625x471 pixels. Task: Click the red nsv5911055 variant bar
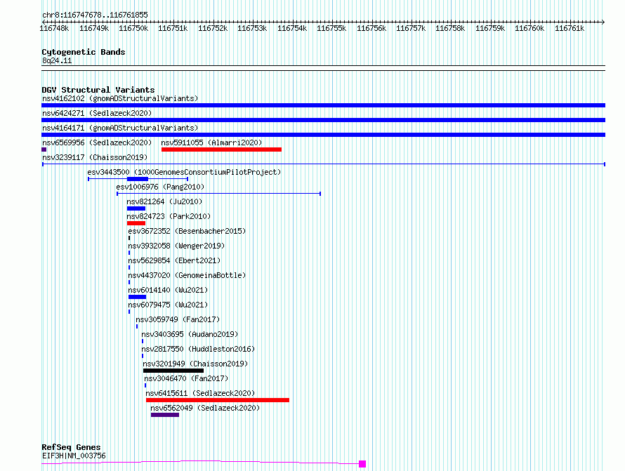[x=221, y=150]
